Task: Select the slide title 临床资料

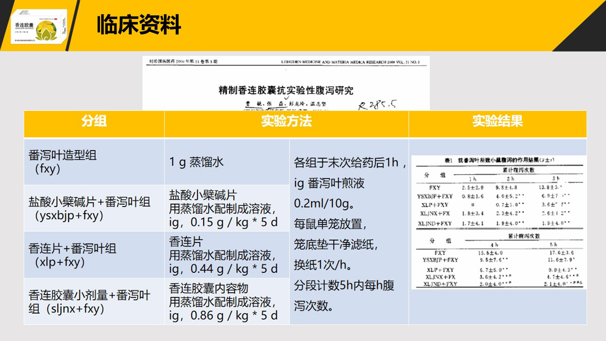Action: (x=139, y=25)
